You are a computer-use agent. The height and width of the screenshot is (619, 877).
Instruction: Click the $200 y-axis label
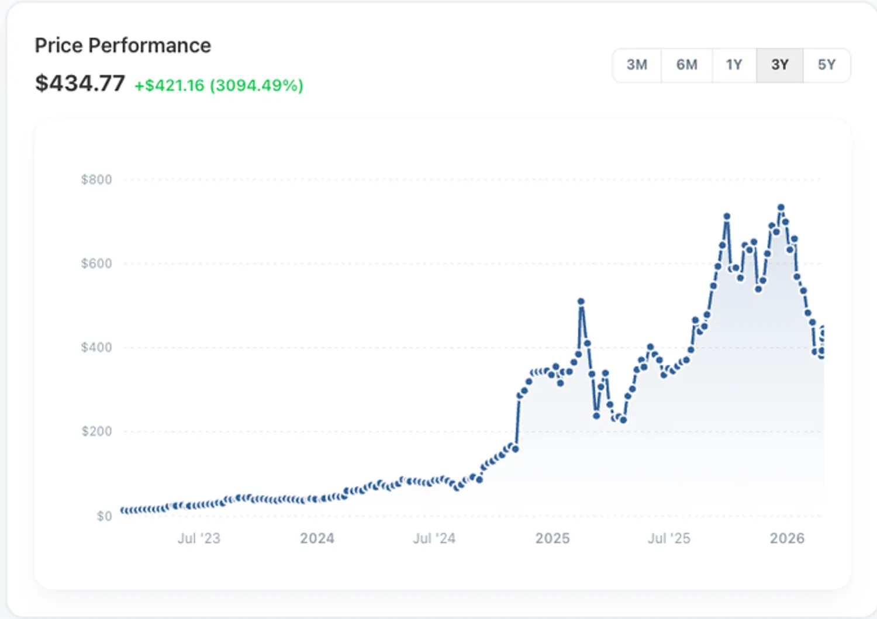pyautogui.click(x=96, y=431)
